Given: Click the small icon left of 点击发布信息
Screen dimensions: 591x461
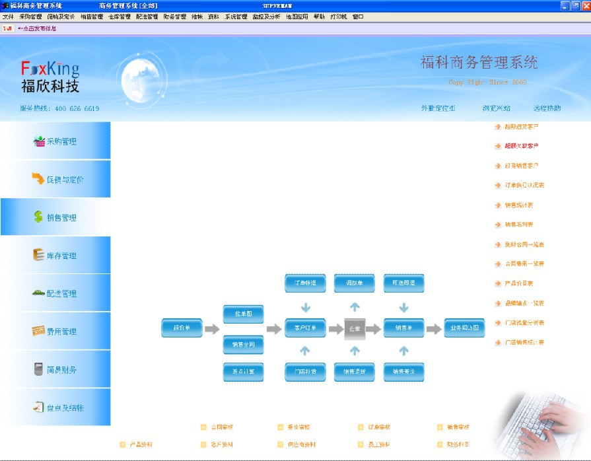Looking at the screenshot, I should 8,28.
